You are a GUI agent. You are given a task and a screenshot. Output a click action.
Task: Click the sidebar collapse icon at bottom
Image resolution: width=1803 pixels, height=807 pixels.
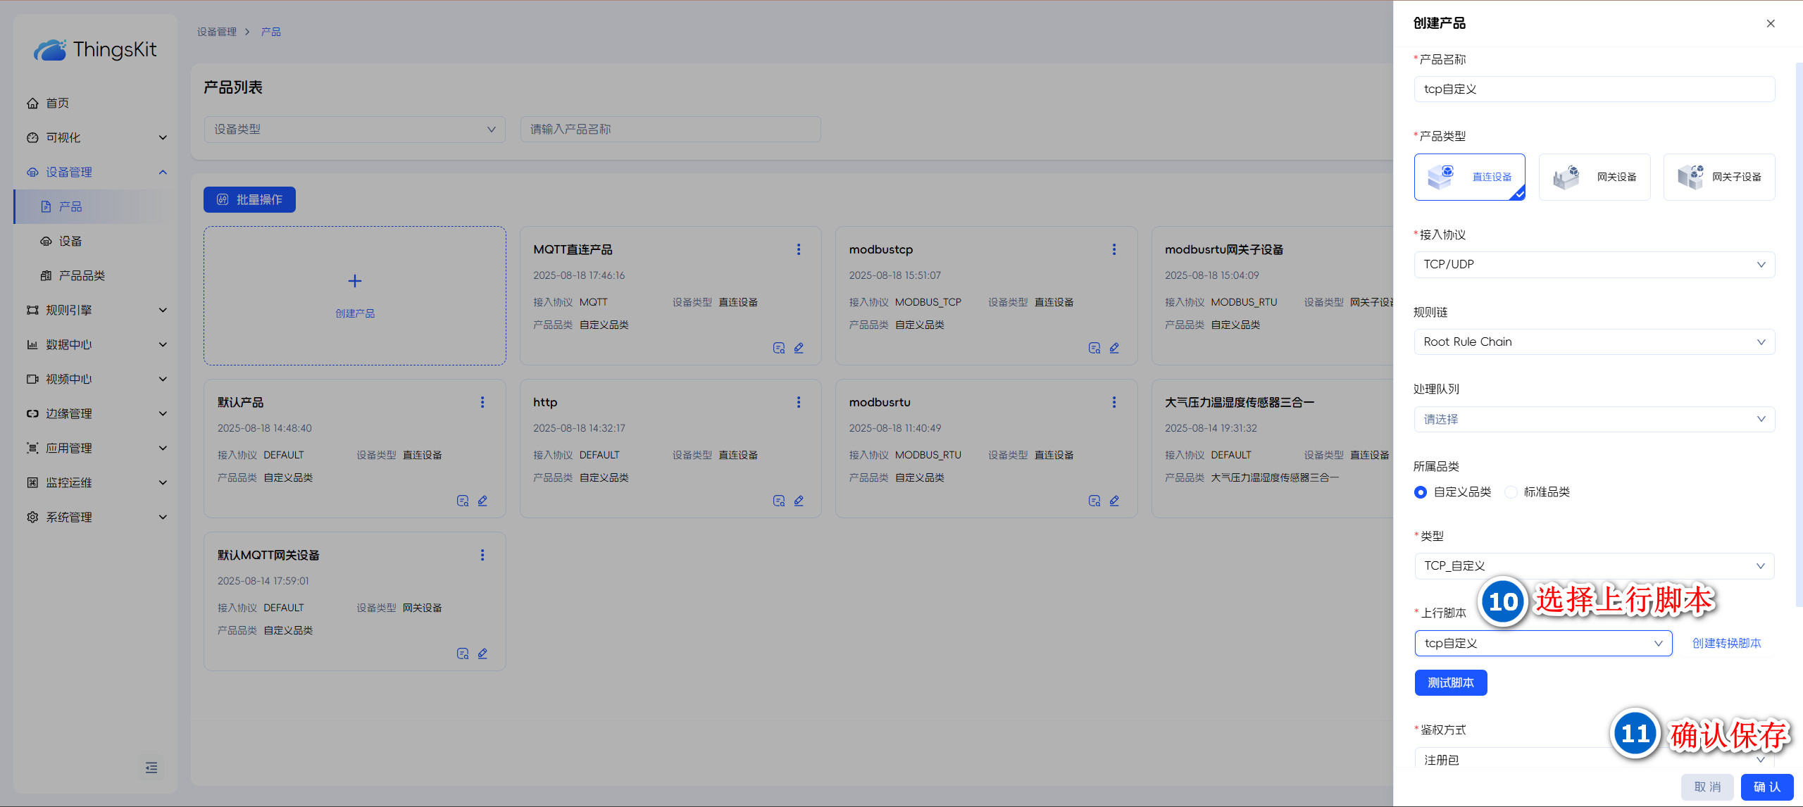[151, 768]
